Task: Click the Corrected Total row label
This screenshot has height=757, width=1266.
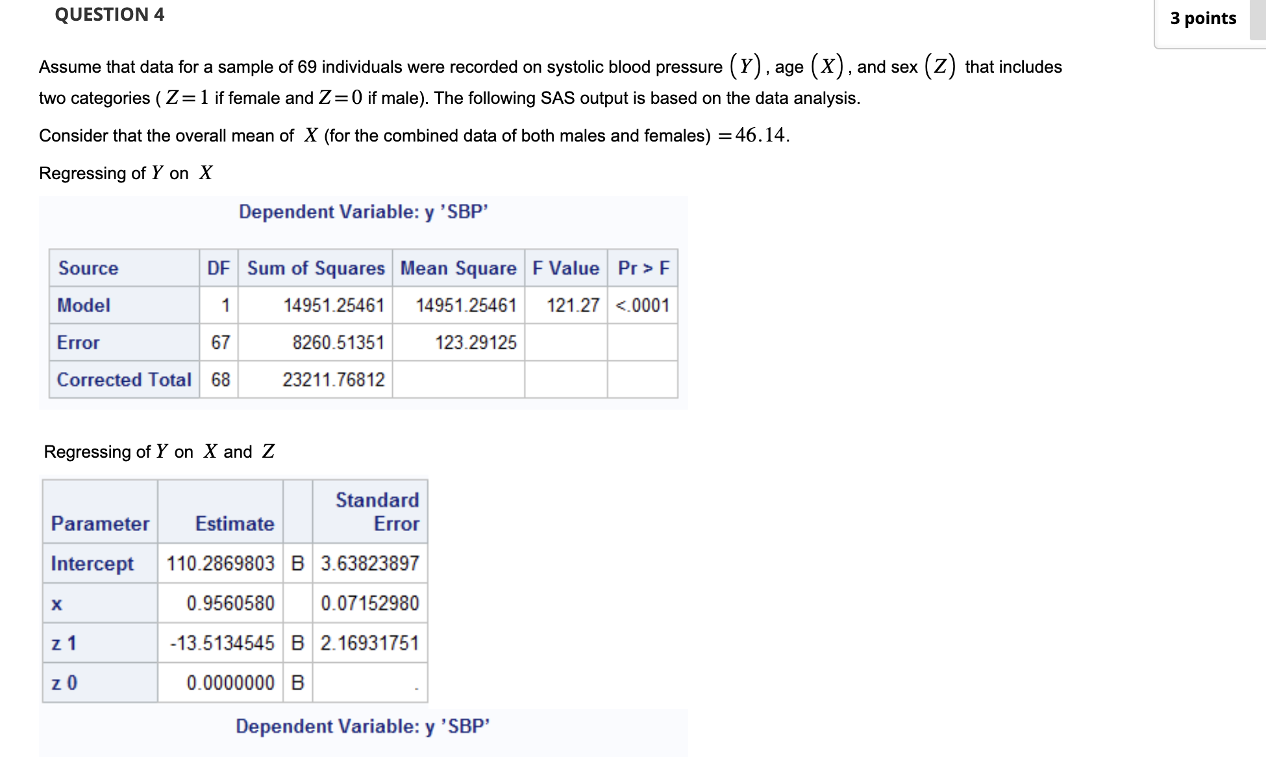Action: coord(123,380)
